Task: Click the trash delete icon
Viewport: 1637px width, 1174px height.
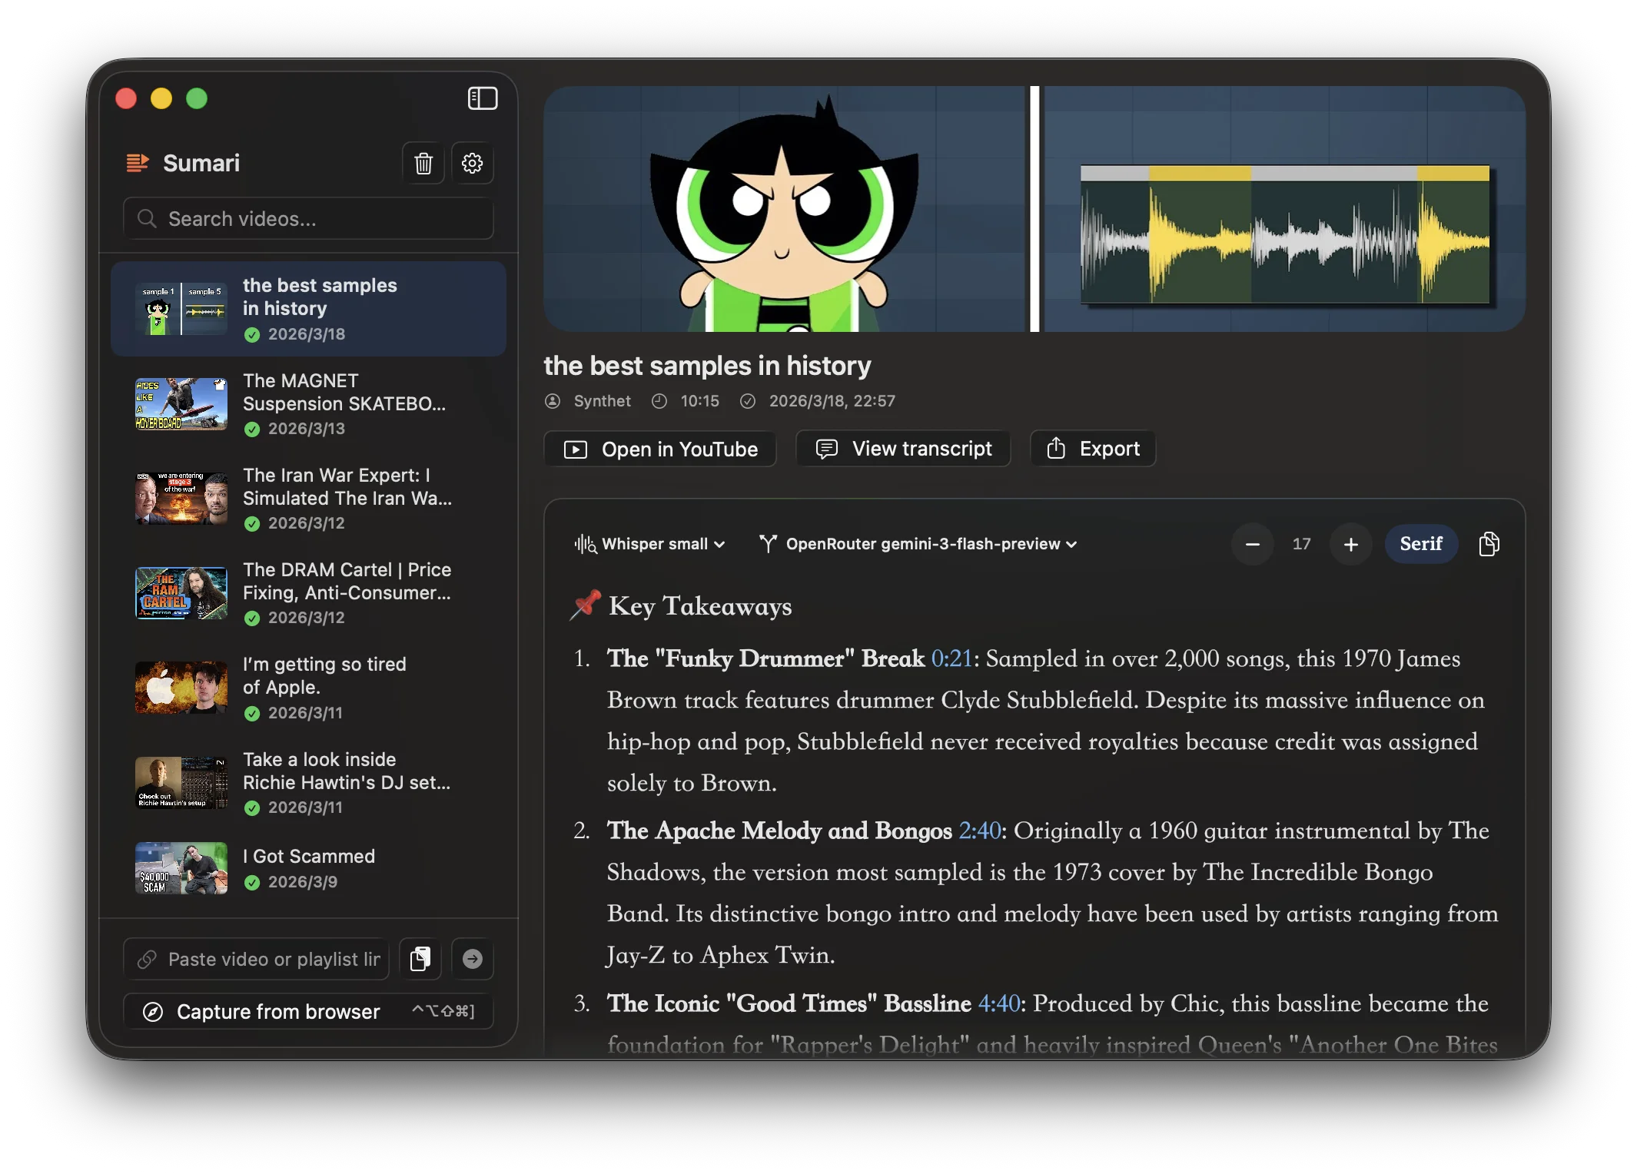Action: (423, 163)
